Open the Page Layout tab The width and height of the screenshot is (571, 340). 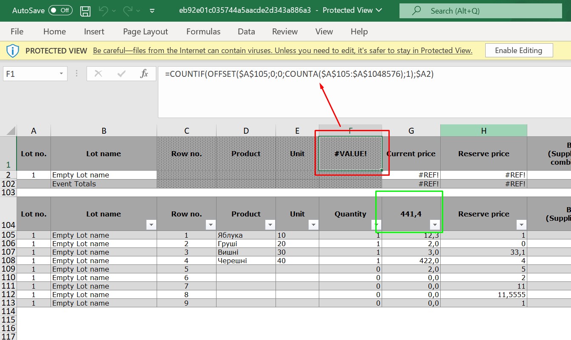click(x=146, y=31)
